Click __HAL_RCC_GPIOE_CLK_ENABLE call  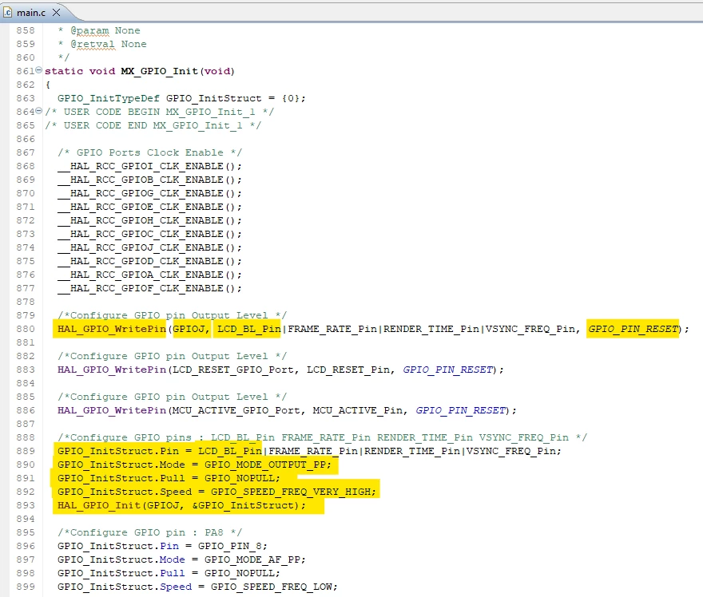coord(149,207)
